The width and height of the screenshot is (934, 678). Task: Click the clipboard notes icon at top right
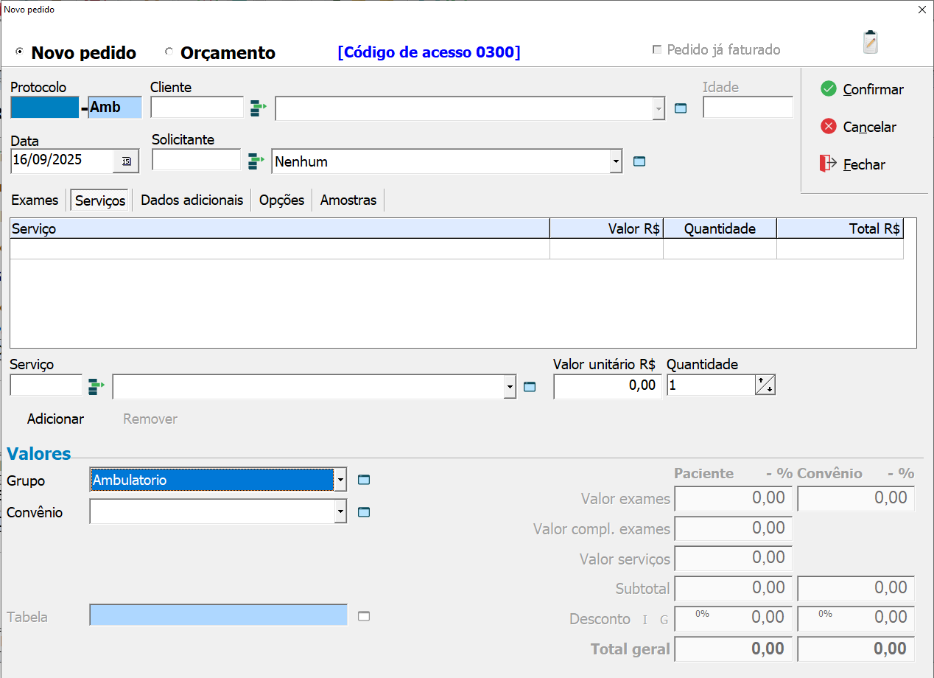pos(871,42)
